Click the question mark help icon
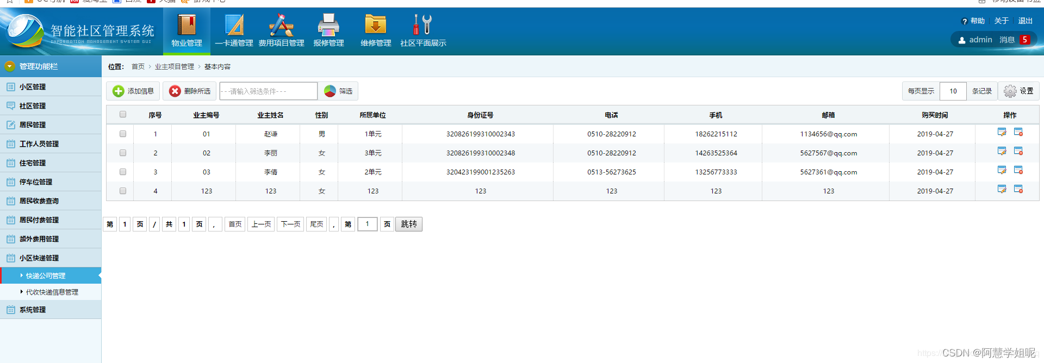This screenshot has width=1044, height=363. [964, 22]
